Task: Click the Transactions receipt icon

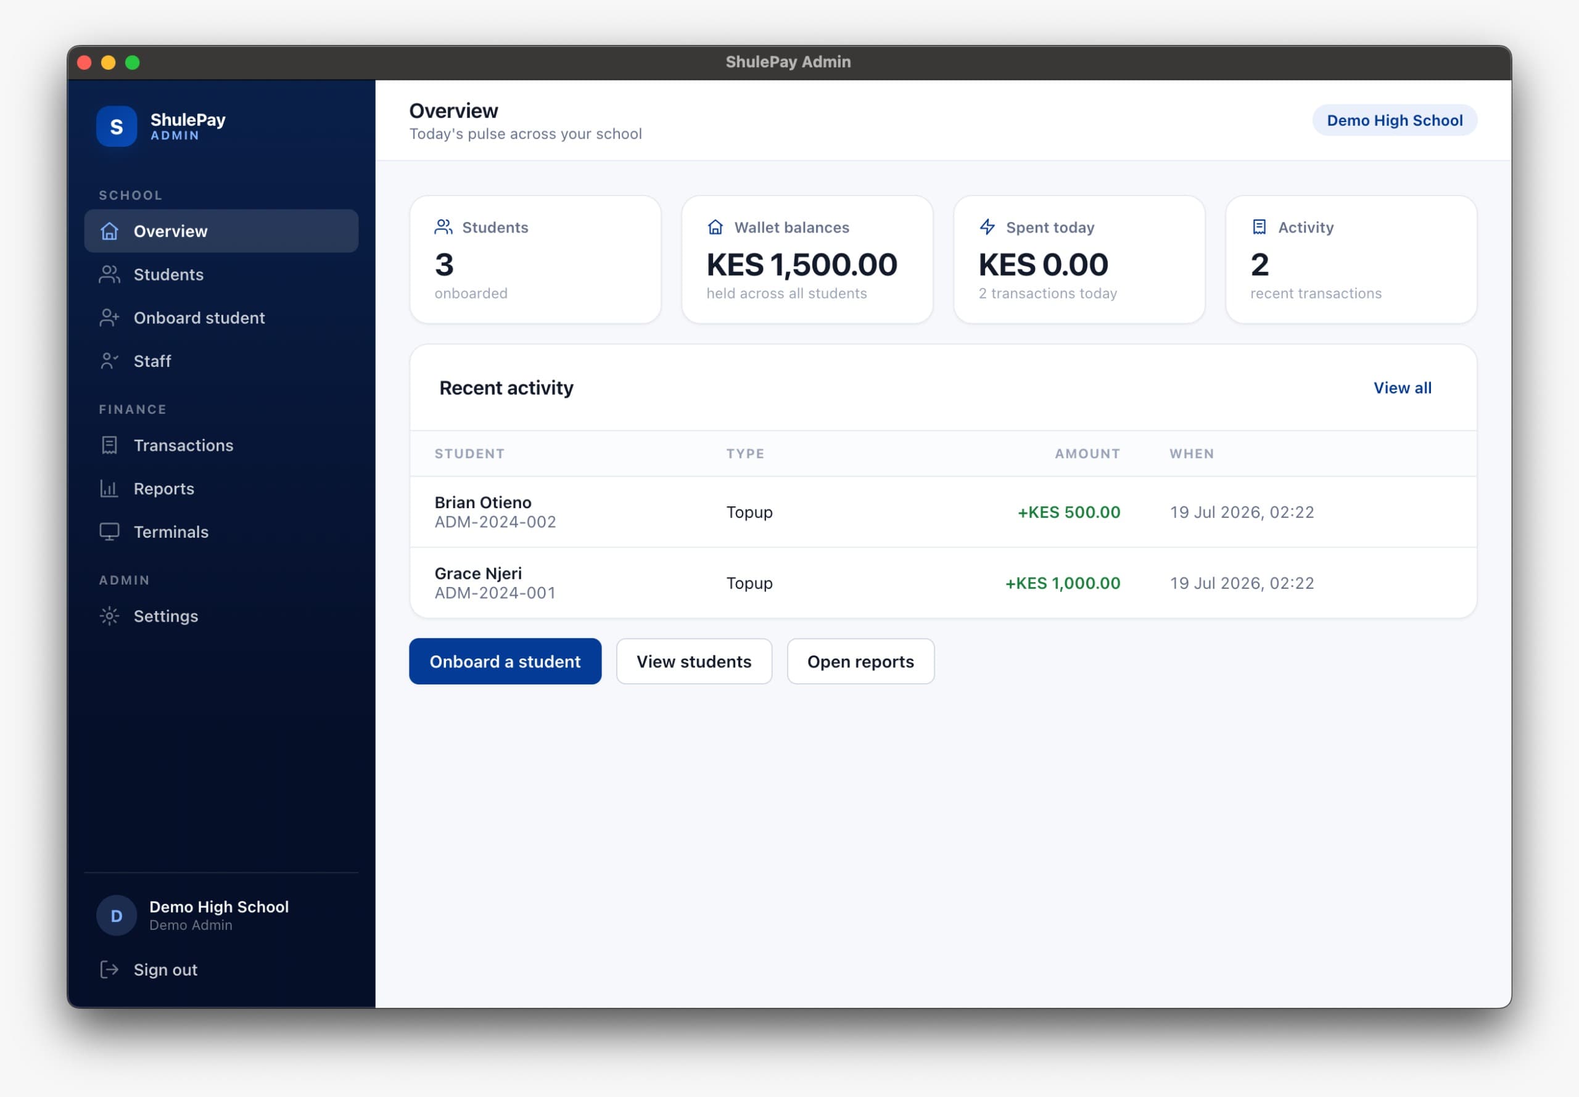Action: tap(109, 445)
